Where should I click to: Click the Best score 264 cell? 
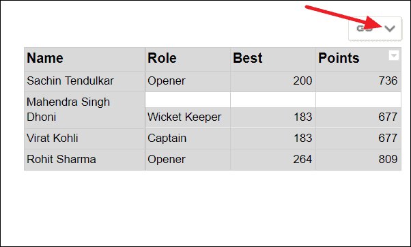pyautogui.click(x=273, y=160)
